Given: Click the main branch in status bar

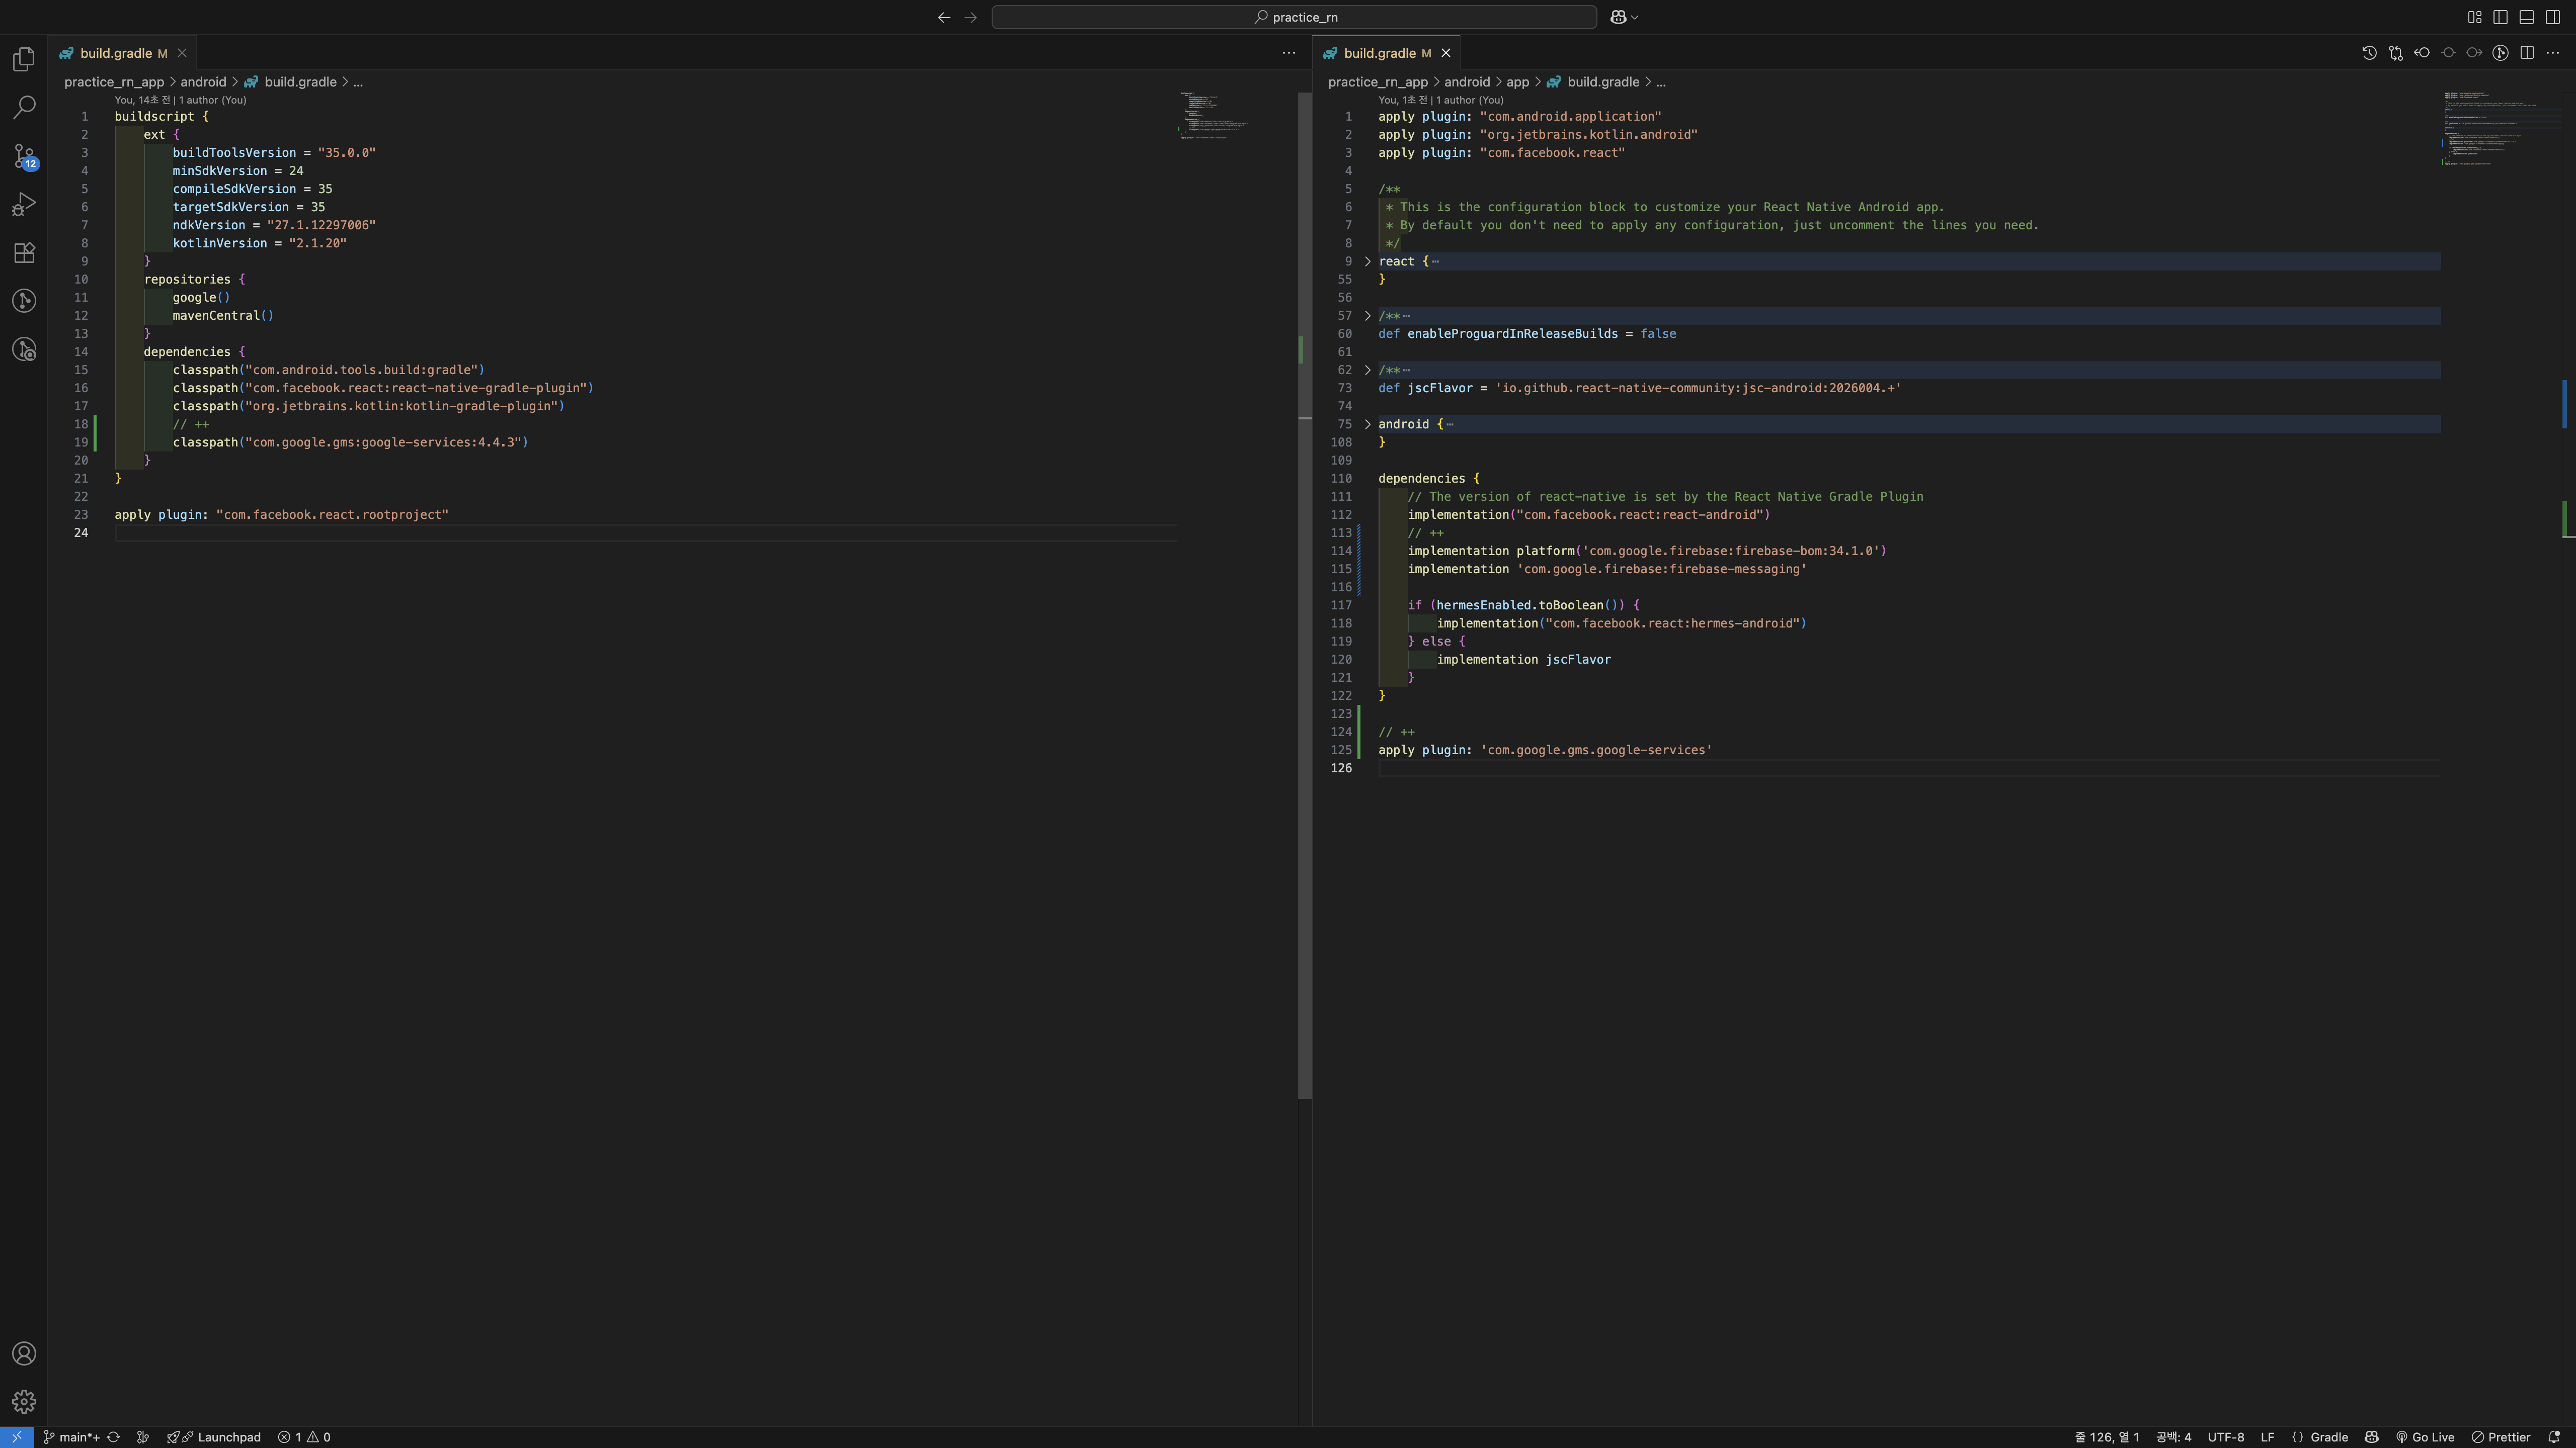Looking at the screenshot, I should (72, 1437).
